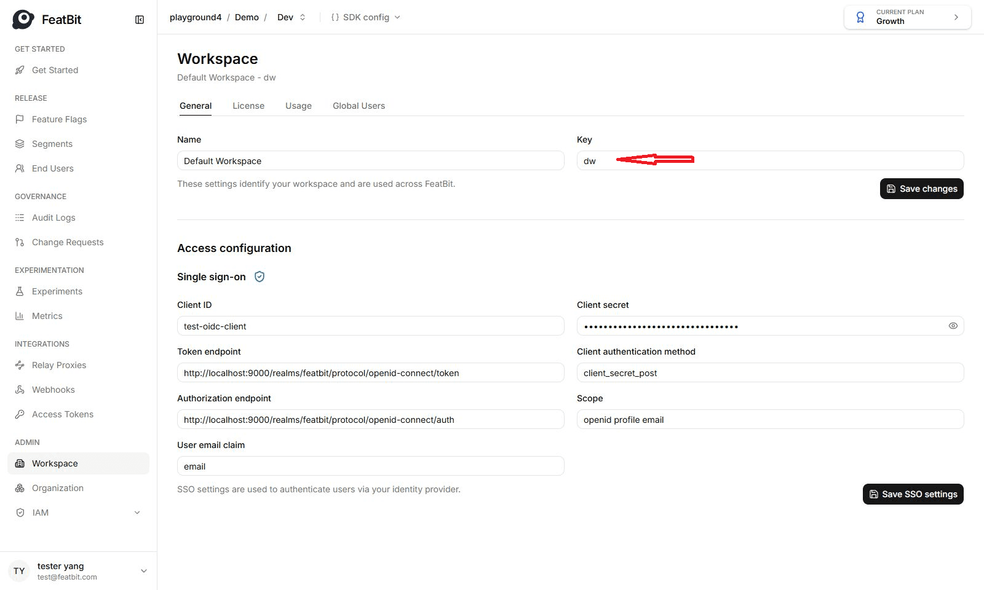Click the SDK config braces icon

[335, 17]
